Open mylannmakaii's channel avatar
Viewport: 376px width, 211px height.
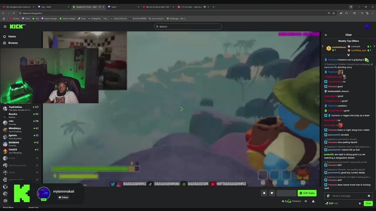pos(43,193)
